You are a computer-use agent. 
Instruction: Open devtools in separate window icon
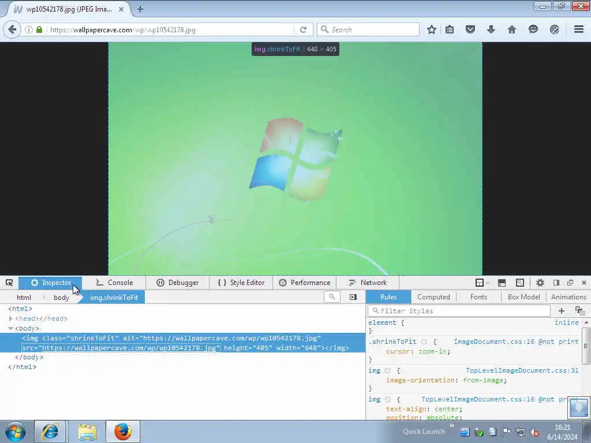[x=570, y=283]
